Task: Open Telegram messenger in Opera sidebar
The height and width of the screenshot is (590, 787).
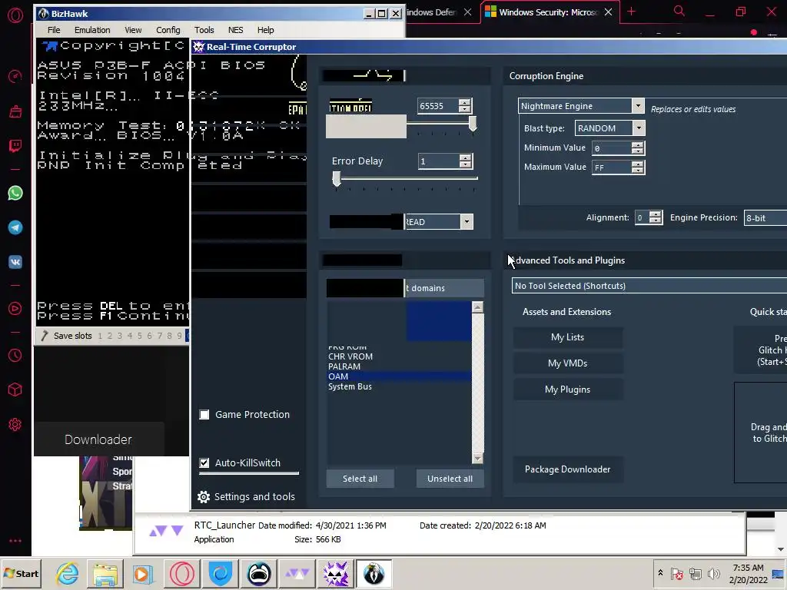Action: pos(15,227)
